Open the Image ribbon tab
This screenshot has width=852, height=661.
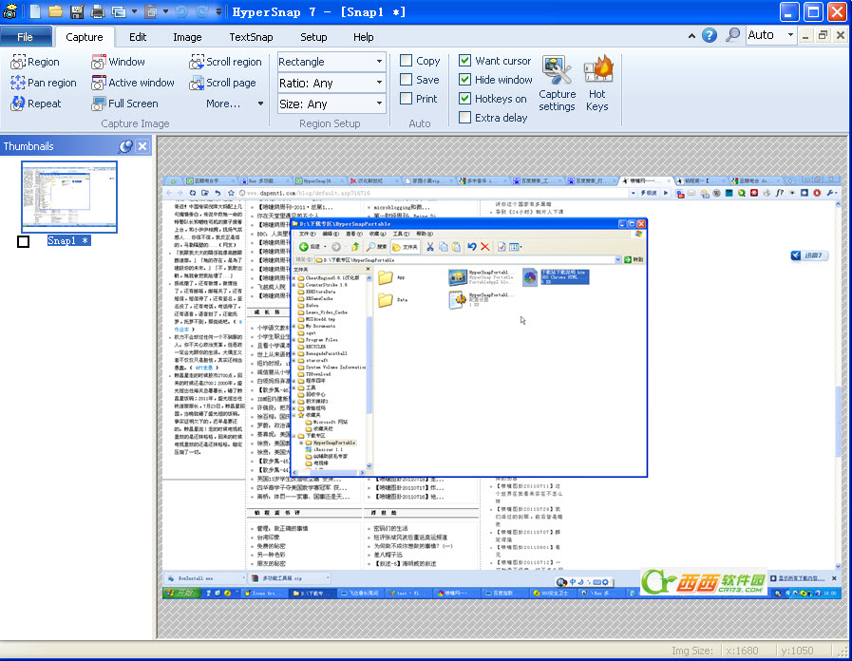point(187,37)
